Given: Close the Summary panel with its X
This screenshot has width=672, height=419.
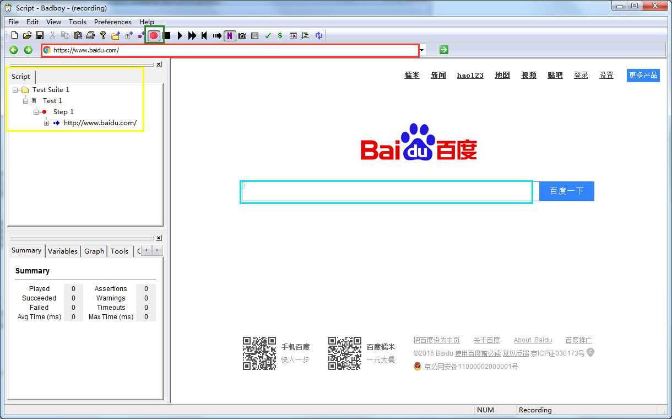Looking at the screenshot, I should click(159, 238).
